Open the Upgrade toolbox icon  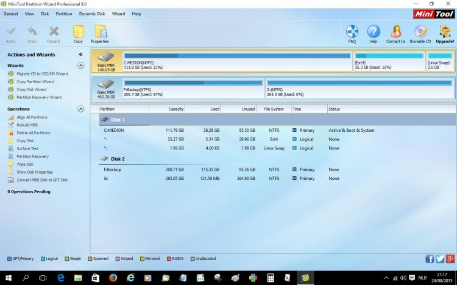[x=445, y=32]
